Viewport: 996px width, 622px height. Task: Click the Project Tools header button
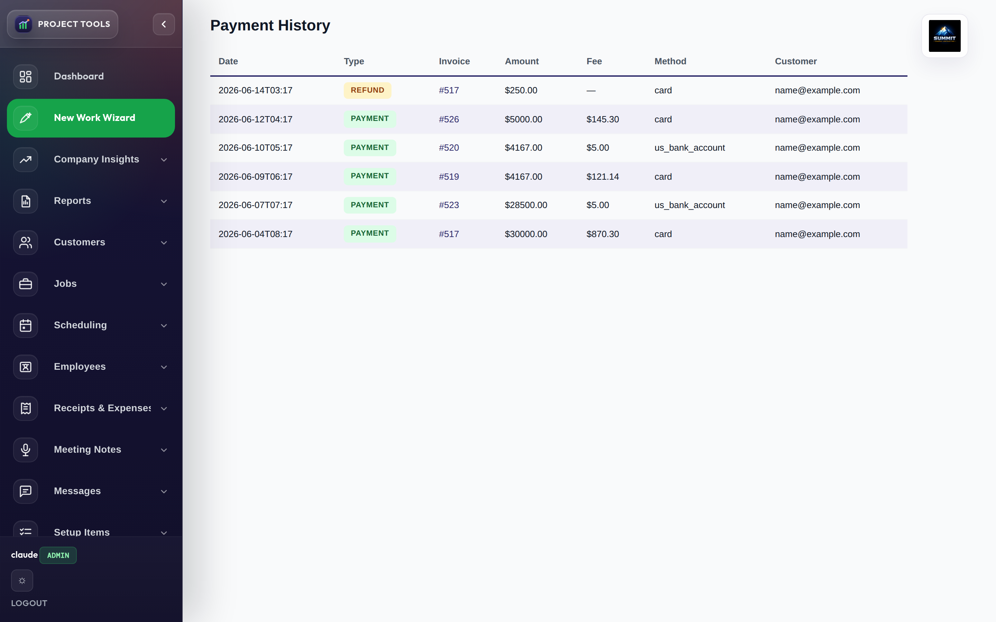[63, 24]
